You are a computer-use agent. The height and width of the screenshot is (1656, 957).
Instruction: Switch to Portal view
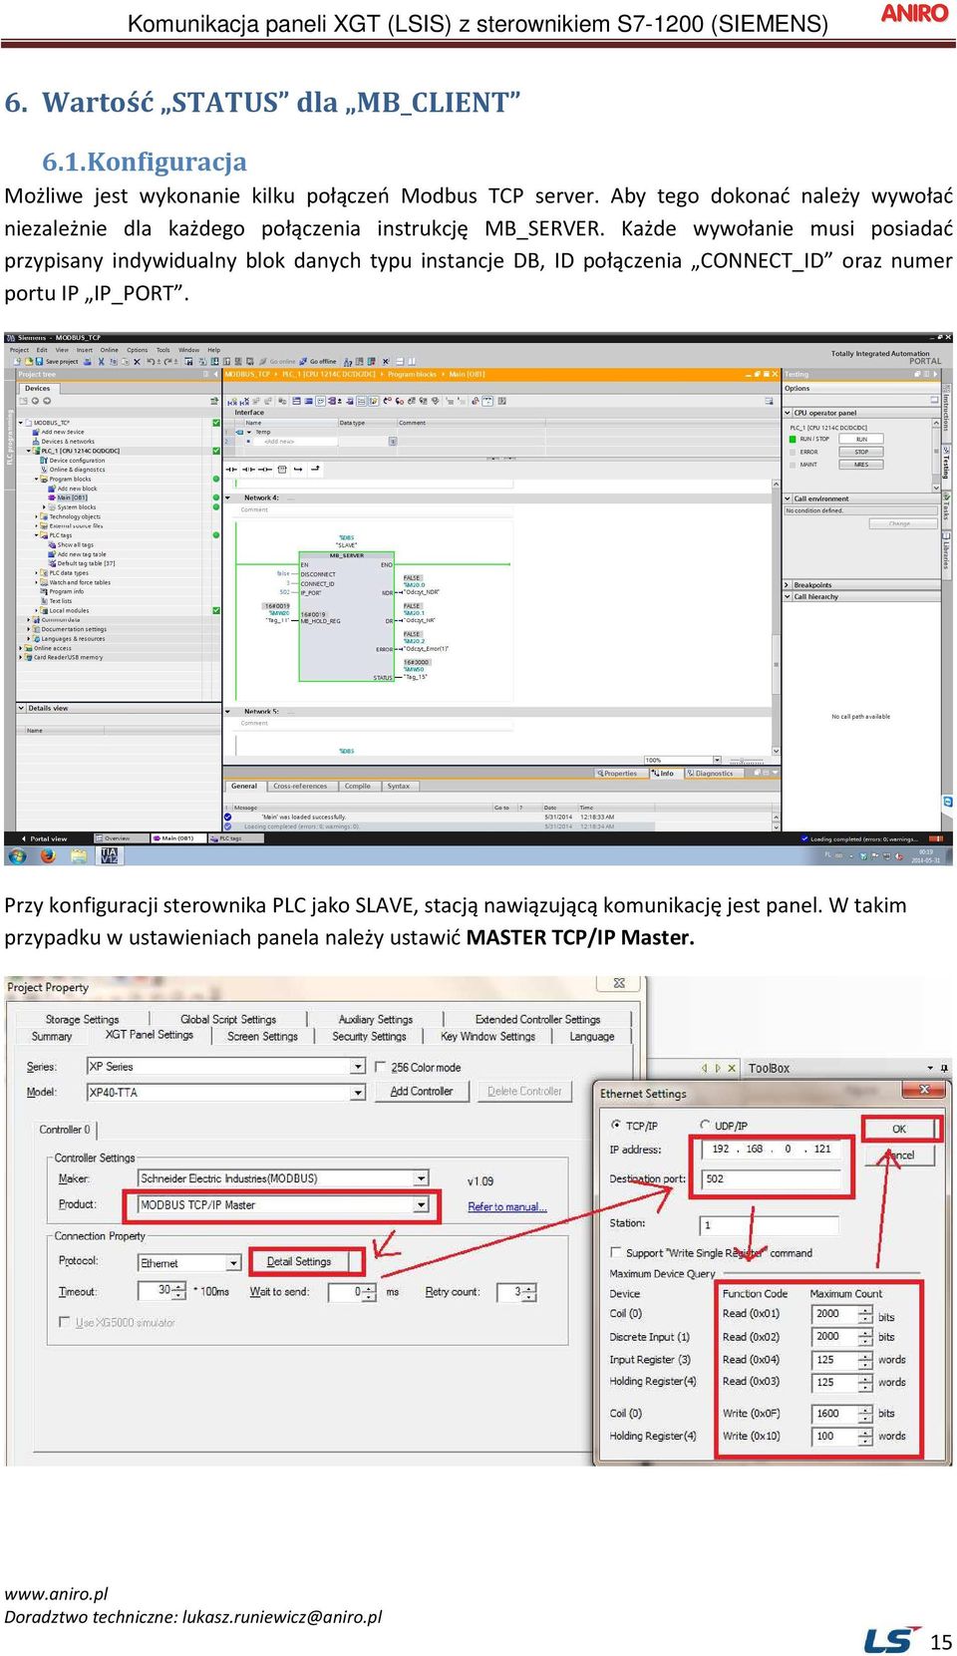point(46,838)
